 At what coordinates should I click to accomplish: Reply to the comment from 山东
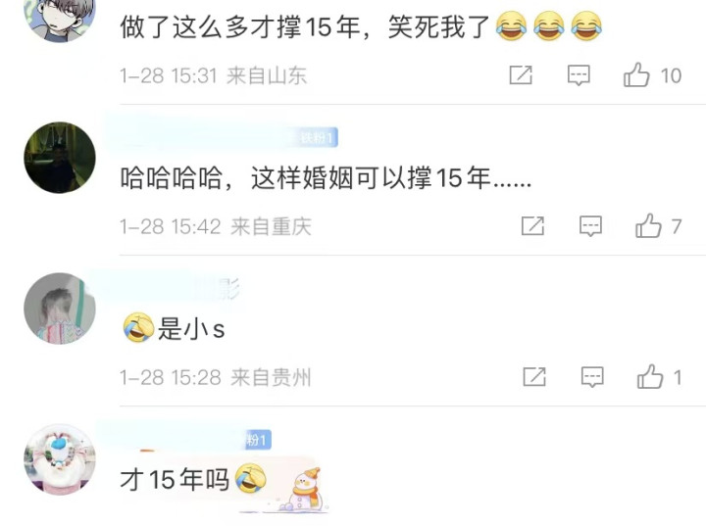(579, 75)
